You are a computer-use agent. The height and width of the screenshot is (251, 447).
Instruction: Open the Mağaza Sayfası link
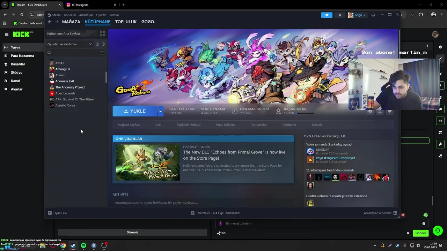tap(129, 125)
